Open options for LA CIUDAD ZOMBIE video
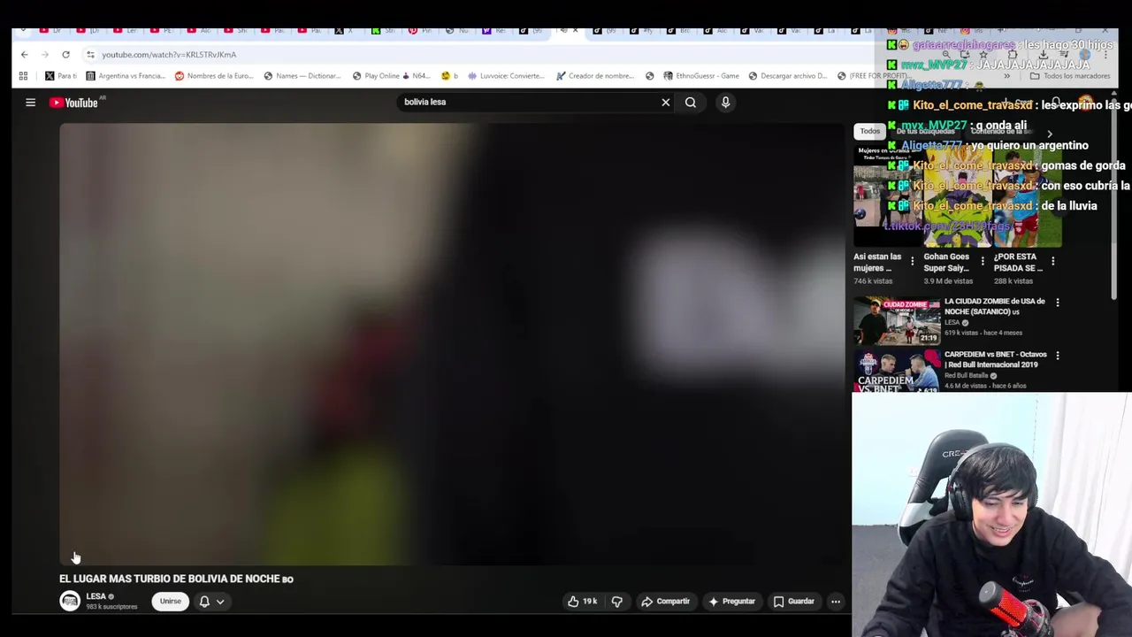This screenshot has height=637, width=1132. (x=1058, y=303)
